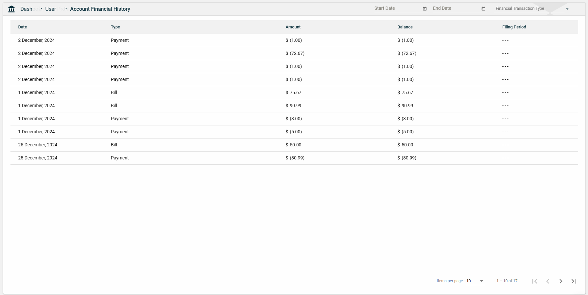588x295 pixels.
Task: Go to the previous page of results
Action: pos(547,281)
